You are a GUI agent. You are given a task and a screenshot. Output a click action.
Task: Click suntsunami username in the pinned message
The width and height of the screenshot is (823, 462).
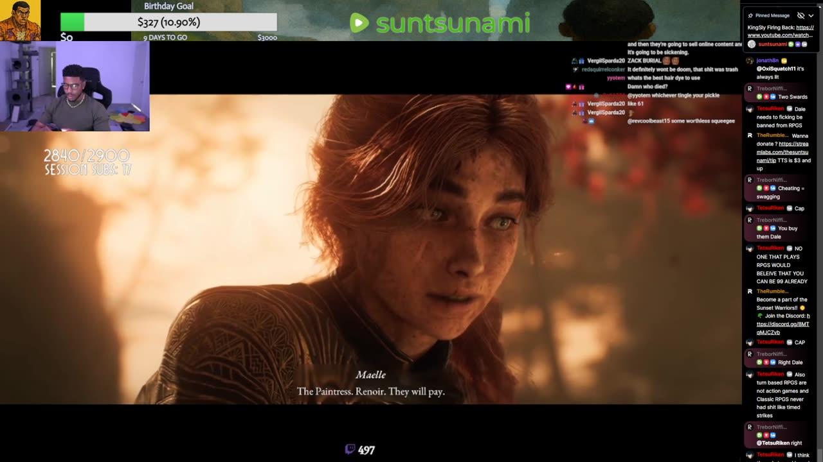pos(772,44)
